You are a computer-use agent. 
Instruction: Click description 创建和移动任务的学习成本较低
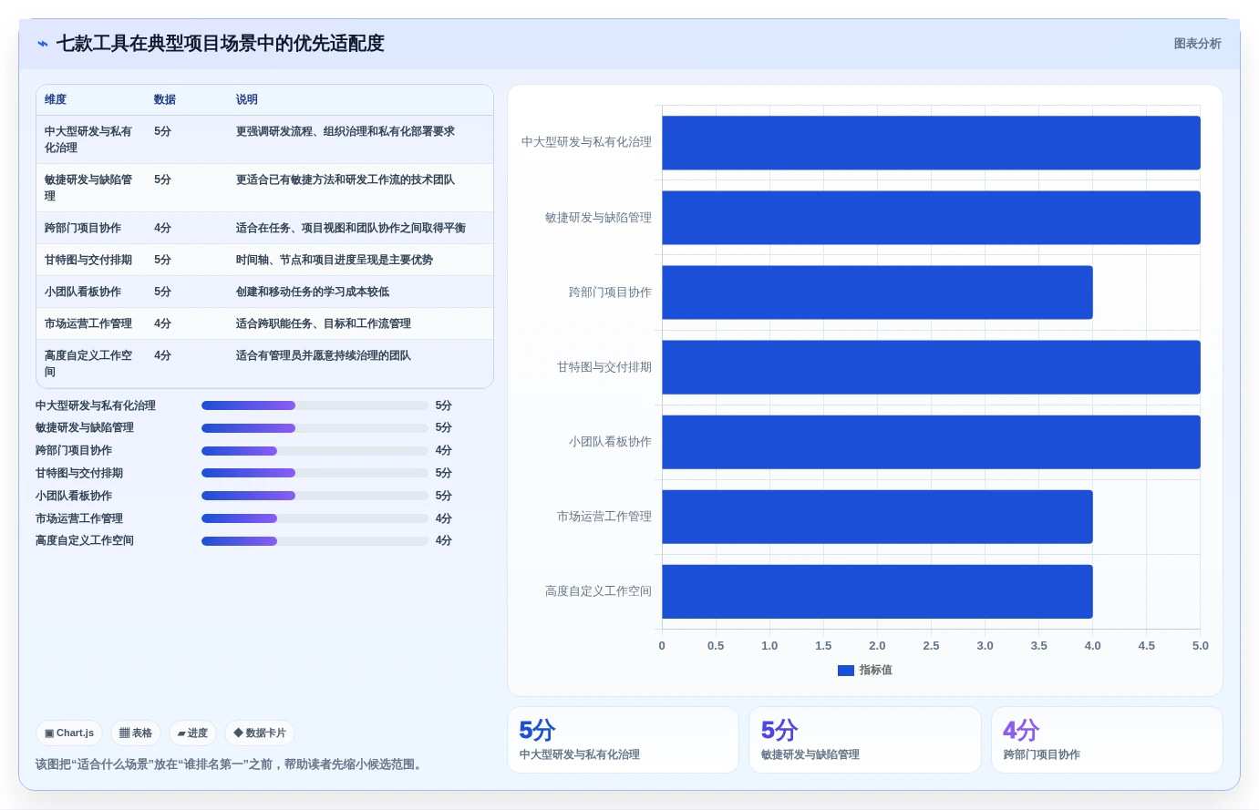tap(313, 292)
